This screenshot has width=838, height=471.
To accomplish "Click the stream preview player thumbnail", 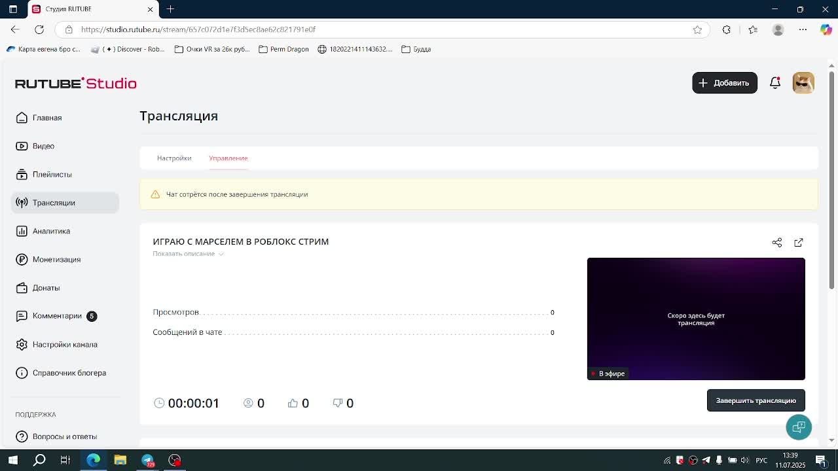I will (696, 319).
